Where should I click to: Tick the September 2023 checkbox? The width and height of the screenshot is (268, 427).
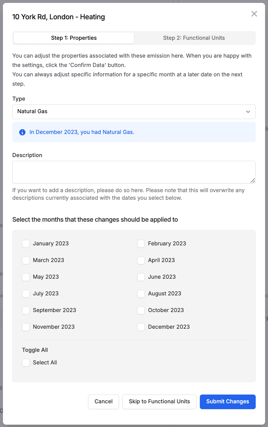26,310
